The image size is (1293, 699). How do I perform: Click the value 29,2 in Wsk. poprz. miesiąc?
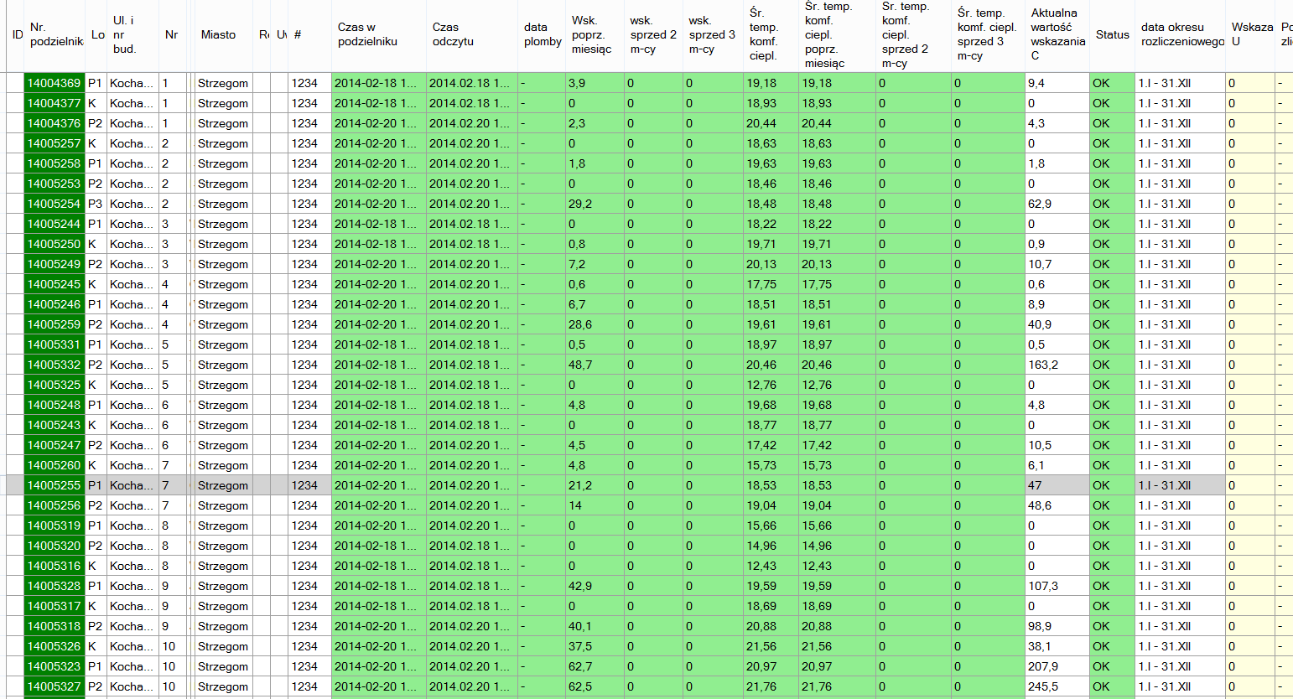(x=595, y=204)
